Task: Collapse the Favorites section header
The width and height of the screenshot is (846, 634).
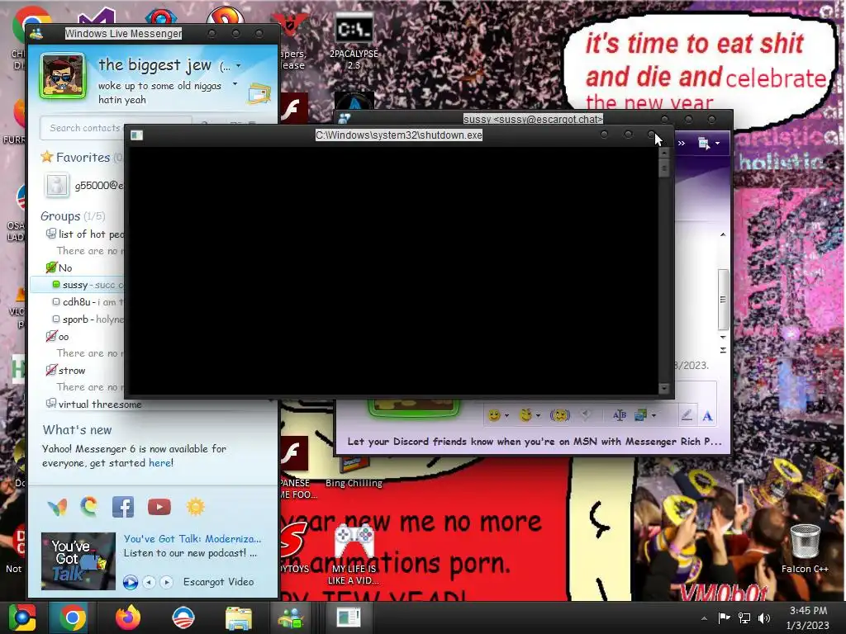Action: pos(83,158)
